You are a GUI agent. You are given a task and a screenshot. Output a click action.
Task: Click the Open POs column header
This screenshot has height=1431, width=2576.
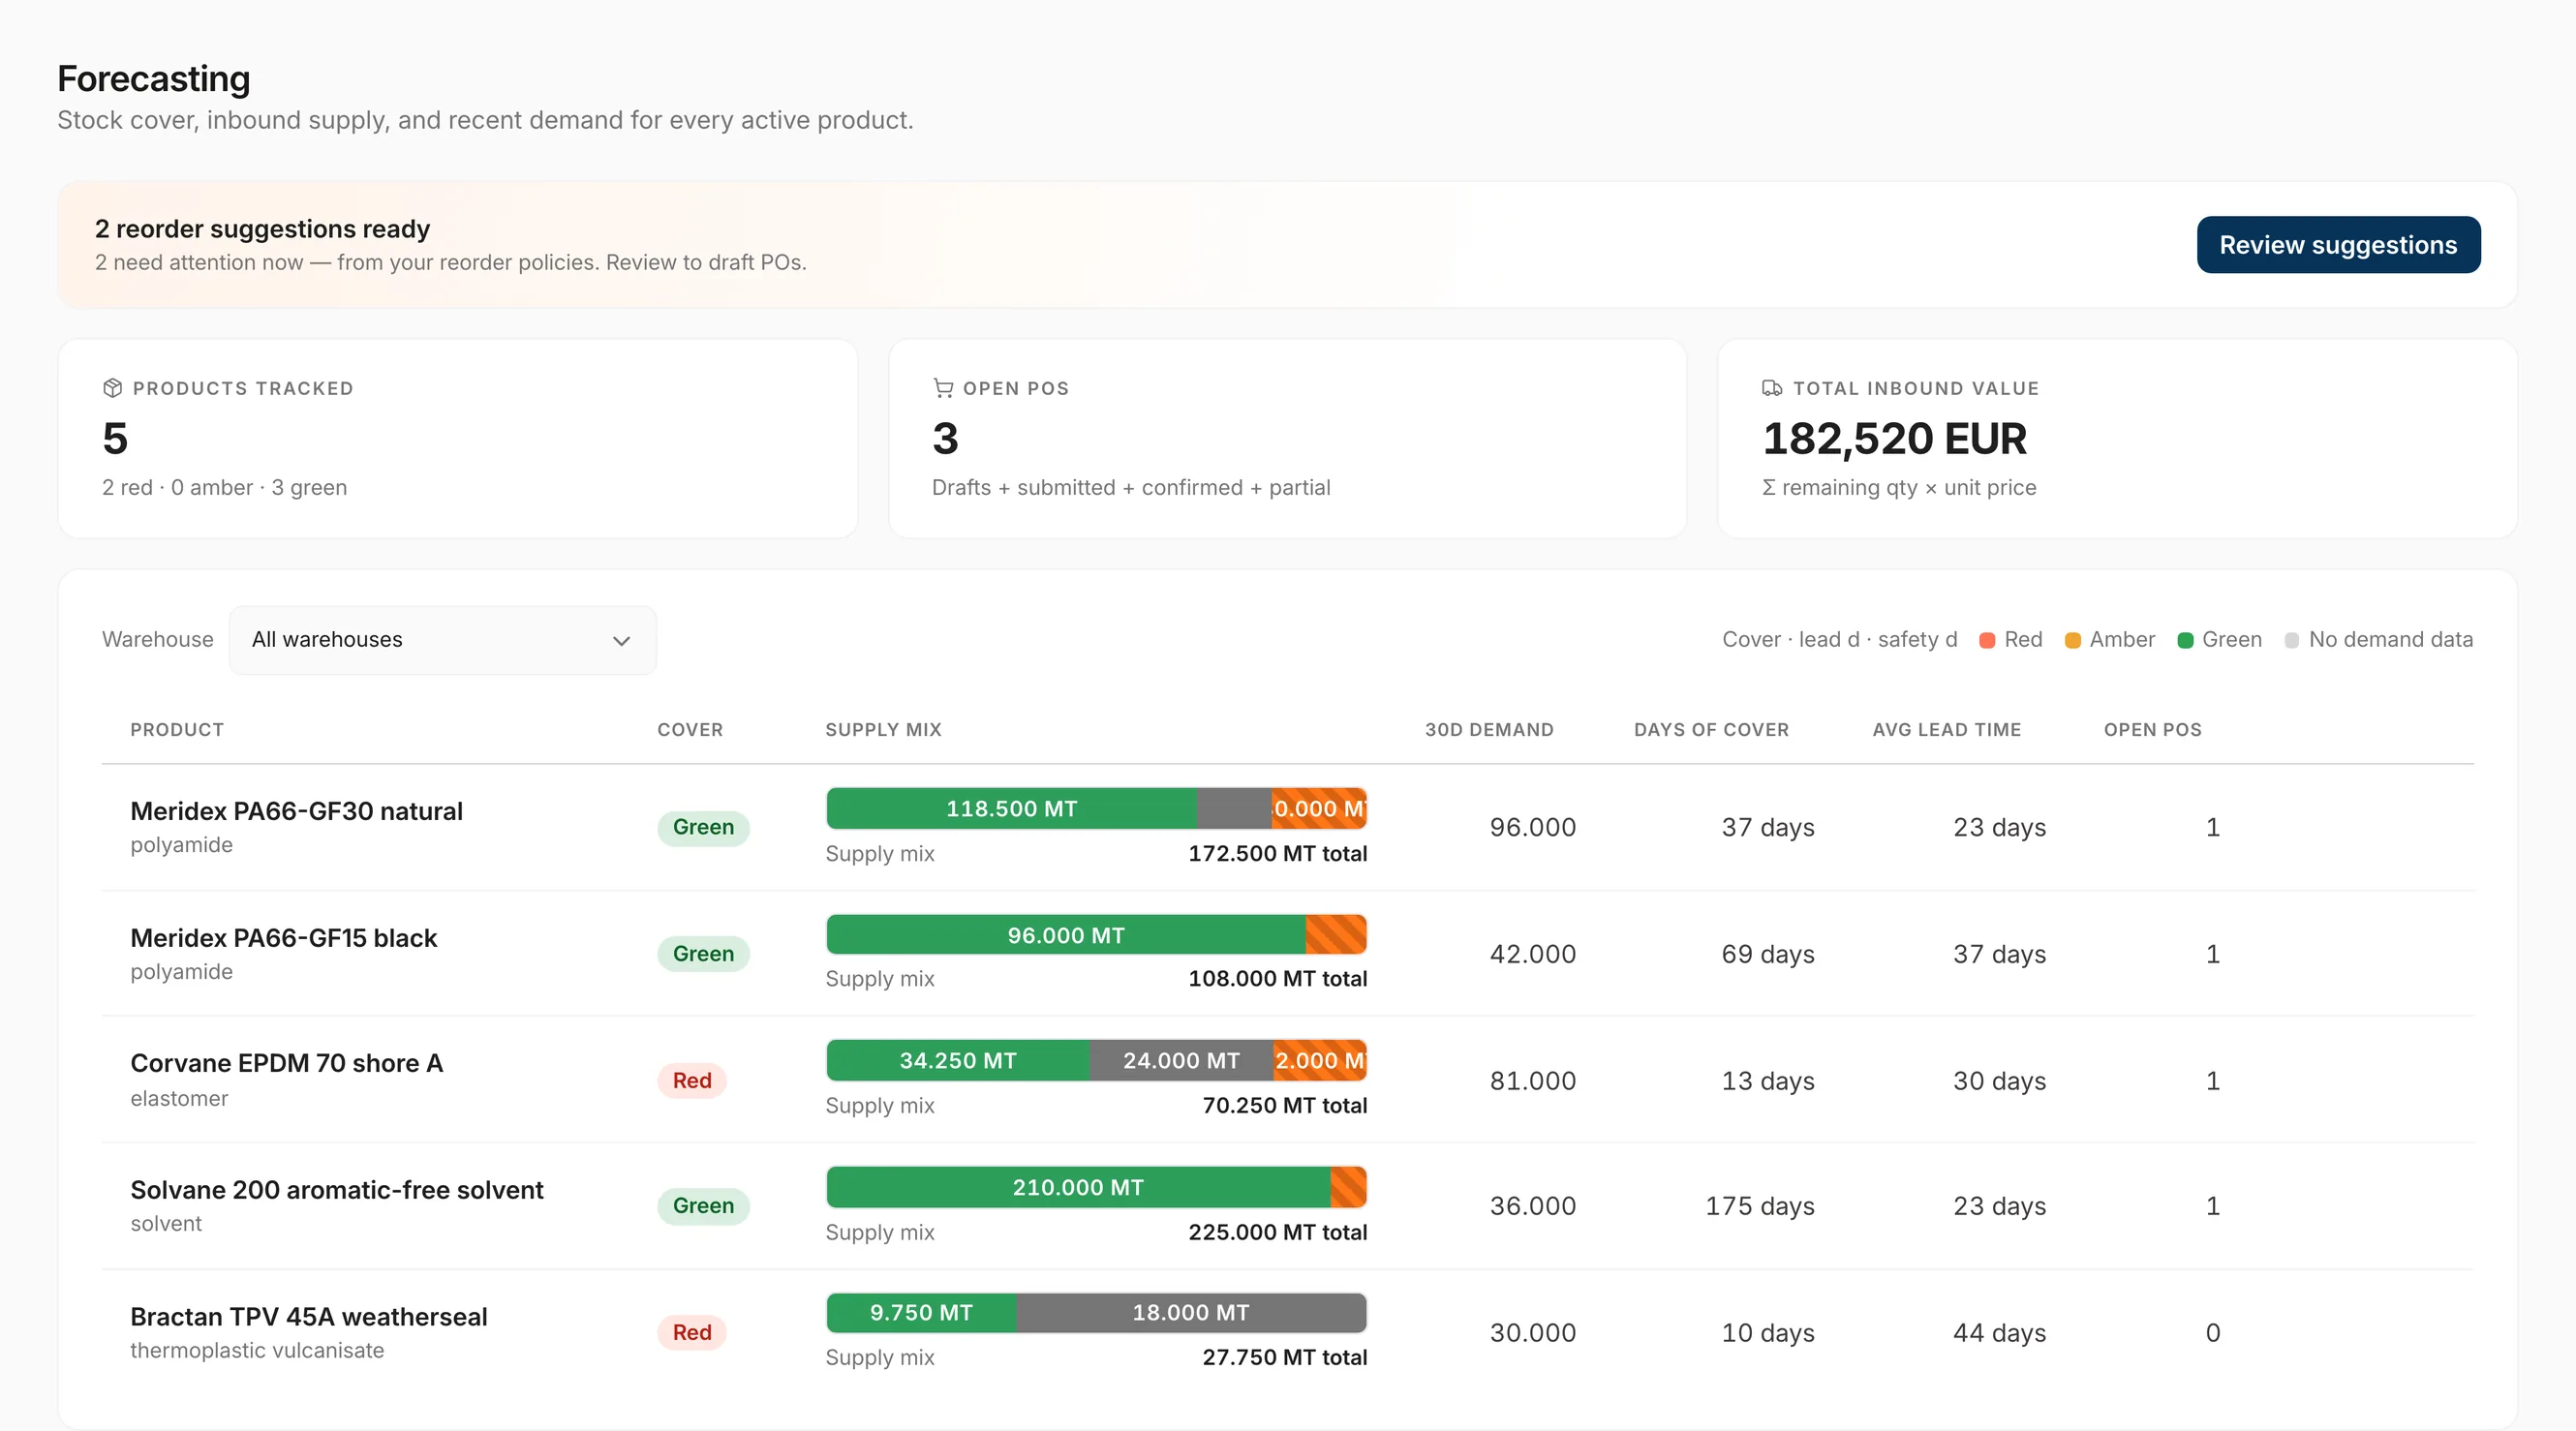[x=2152, y=730]
